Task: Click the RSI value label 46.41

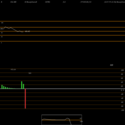Action: coord(27,31)
